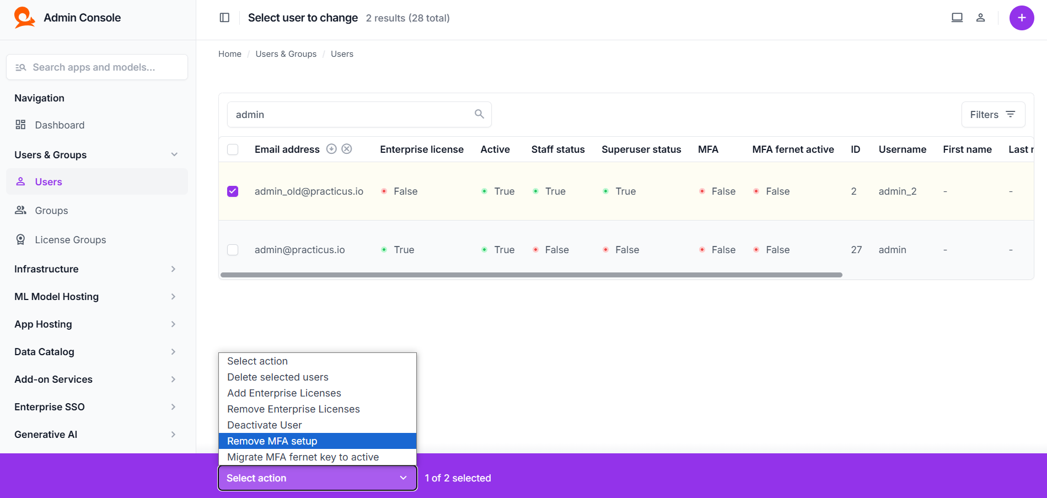Focus the Search apps and models field

coord(97,67)
